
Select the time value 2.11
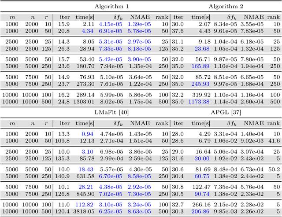point(89,24)
